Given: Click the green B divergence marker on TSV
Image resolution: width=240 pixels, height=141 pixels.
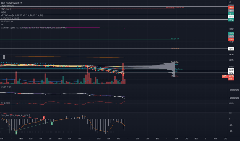Looking at the screenshot, I should 52,124.
